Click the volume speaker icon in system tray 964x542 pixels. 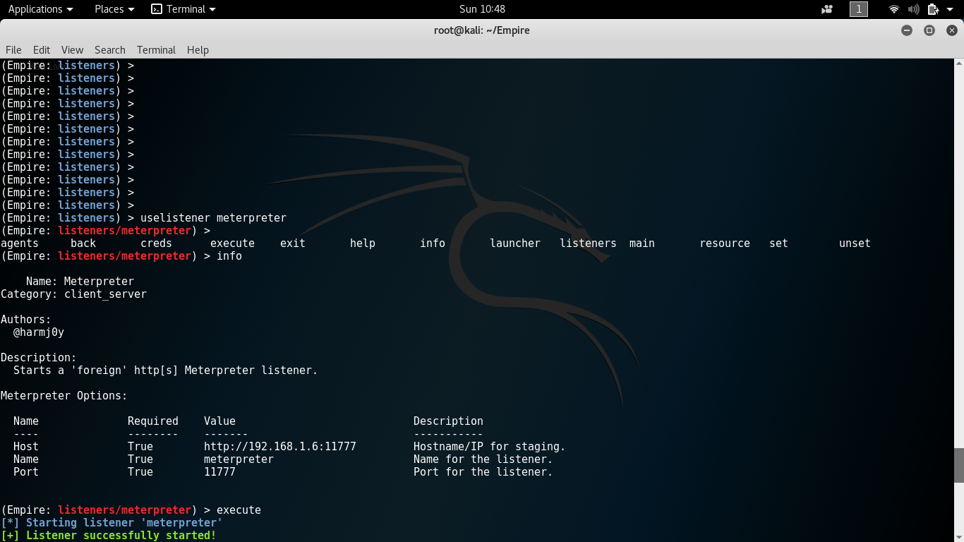[913, 9]
